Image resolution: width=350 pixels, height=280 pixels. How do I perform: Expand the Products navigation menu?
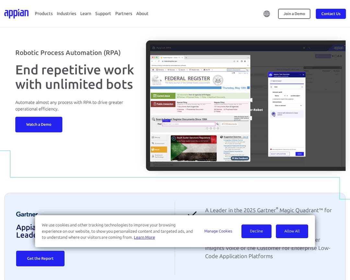[x=44, y=14]
